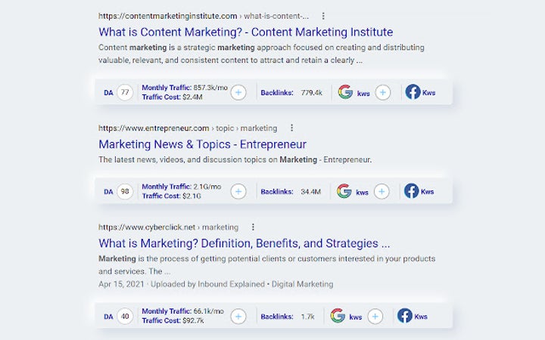Expand traffic details for Content Marketing Institute
Image resolution: width=545 pixels, height=340 pixels.
point(238,92)
